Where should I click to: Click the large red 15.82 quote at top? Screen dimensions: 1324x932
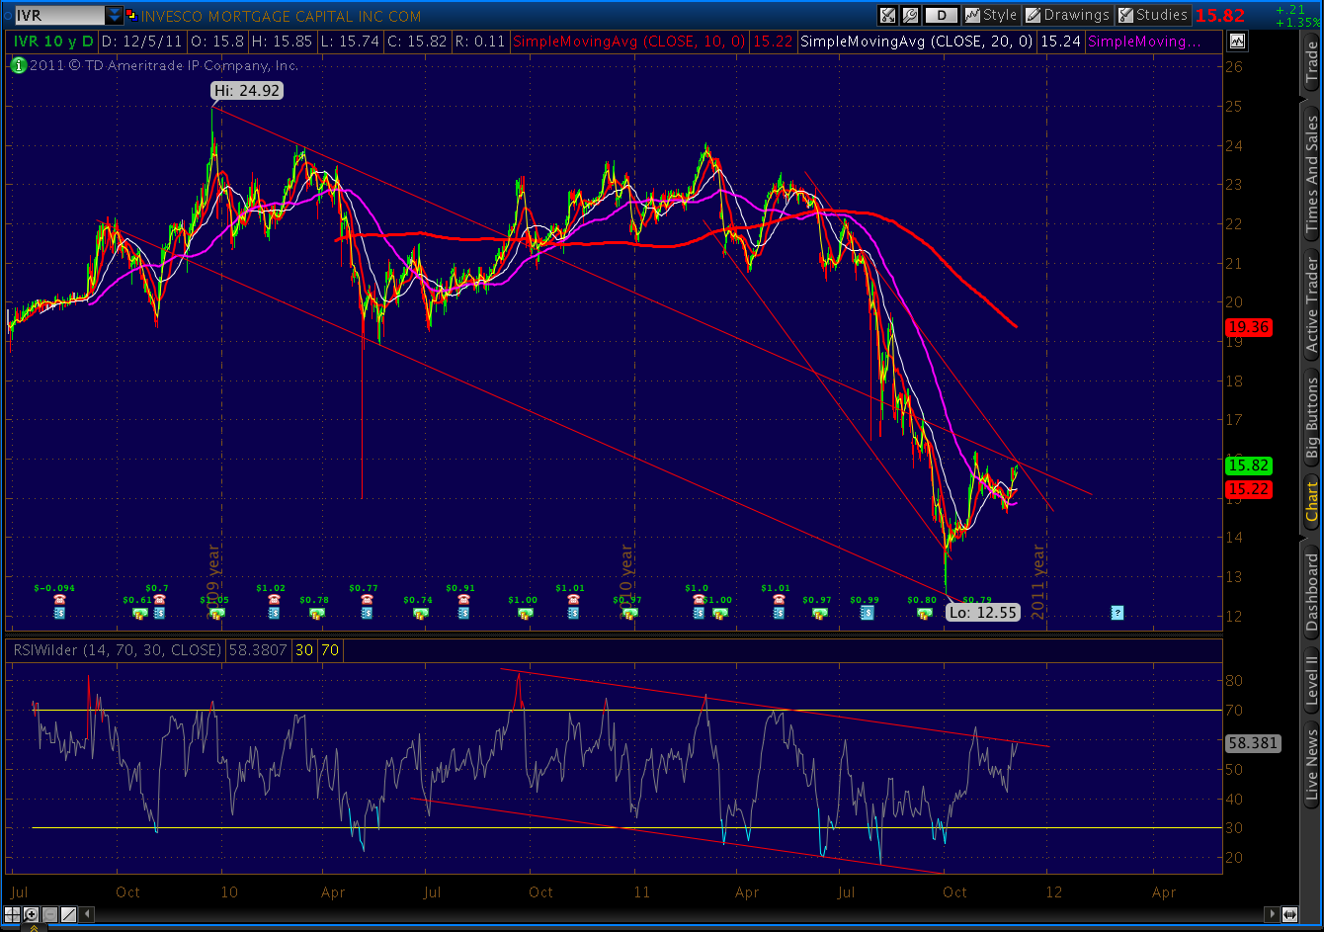click(1220, 15)
